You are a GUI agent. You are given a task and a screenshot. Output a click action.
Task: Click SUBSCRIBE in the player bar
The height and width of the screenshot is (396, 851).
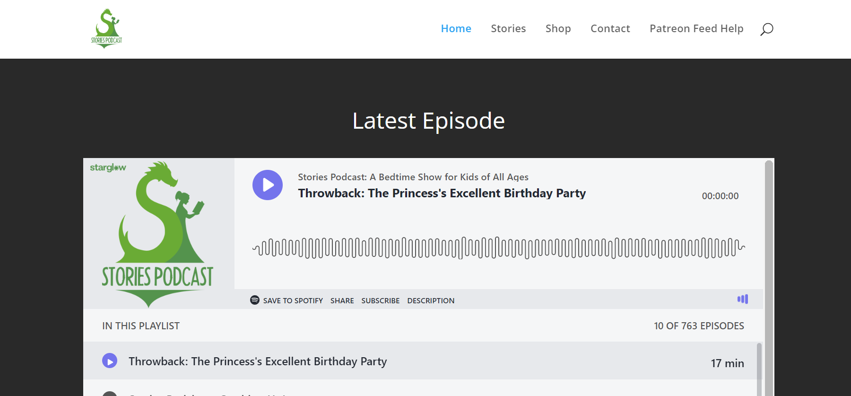[x=380, y=301]
